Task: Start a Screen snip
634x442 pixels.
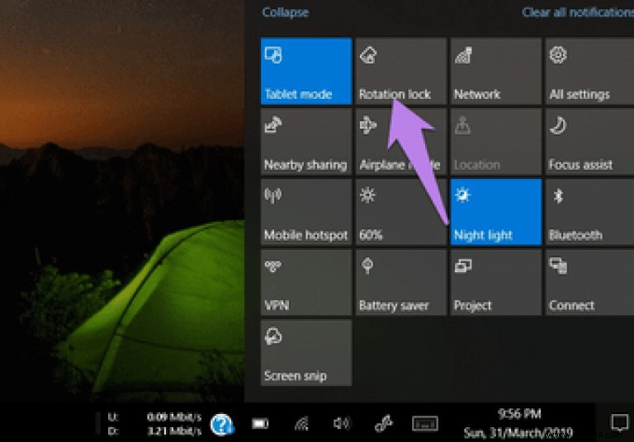Action: 306,353
